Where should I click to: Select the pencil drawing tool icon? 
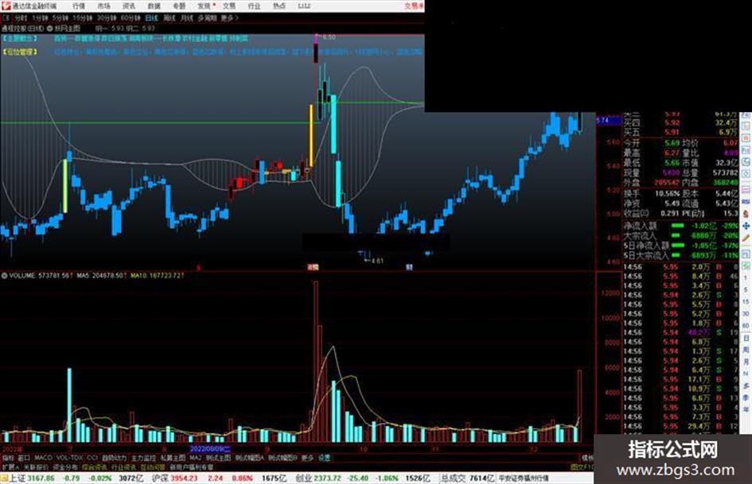(746, 238)
